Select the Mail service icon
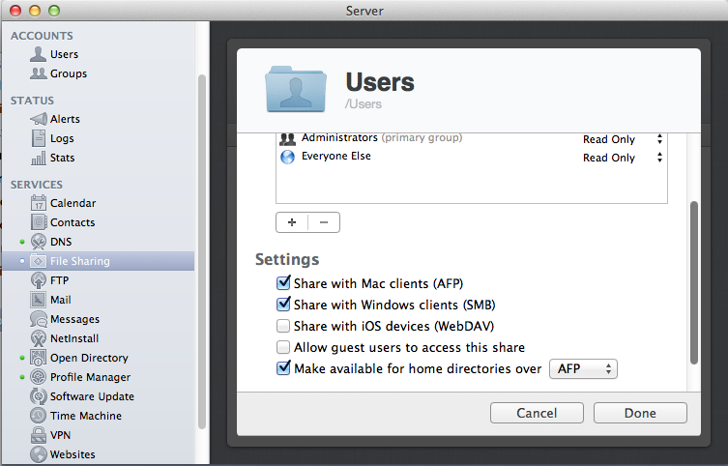Screen dimensions: 728x466 point(39,300)
